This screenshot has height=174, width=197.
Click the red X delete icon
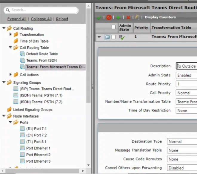coord(128,17)
